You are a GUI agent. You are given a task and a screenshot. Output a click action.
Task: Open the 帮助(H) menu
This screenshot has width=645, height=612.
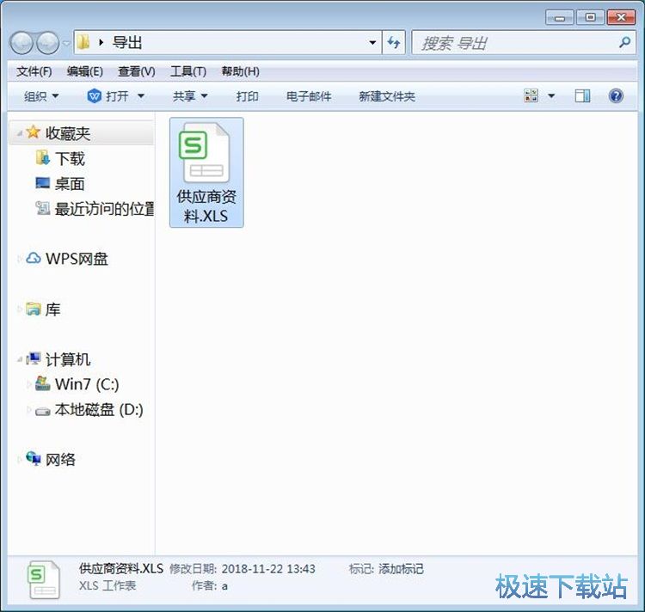click(240, 71)
